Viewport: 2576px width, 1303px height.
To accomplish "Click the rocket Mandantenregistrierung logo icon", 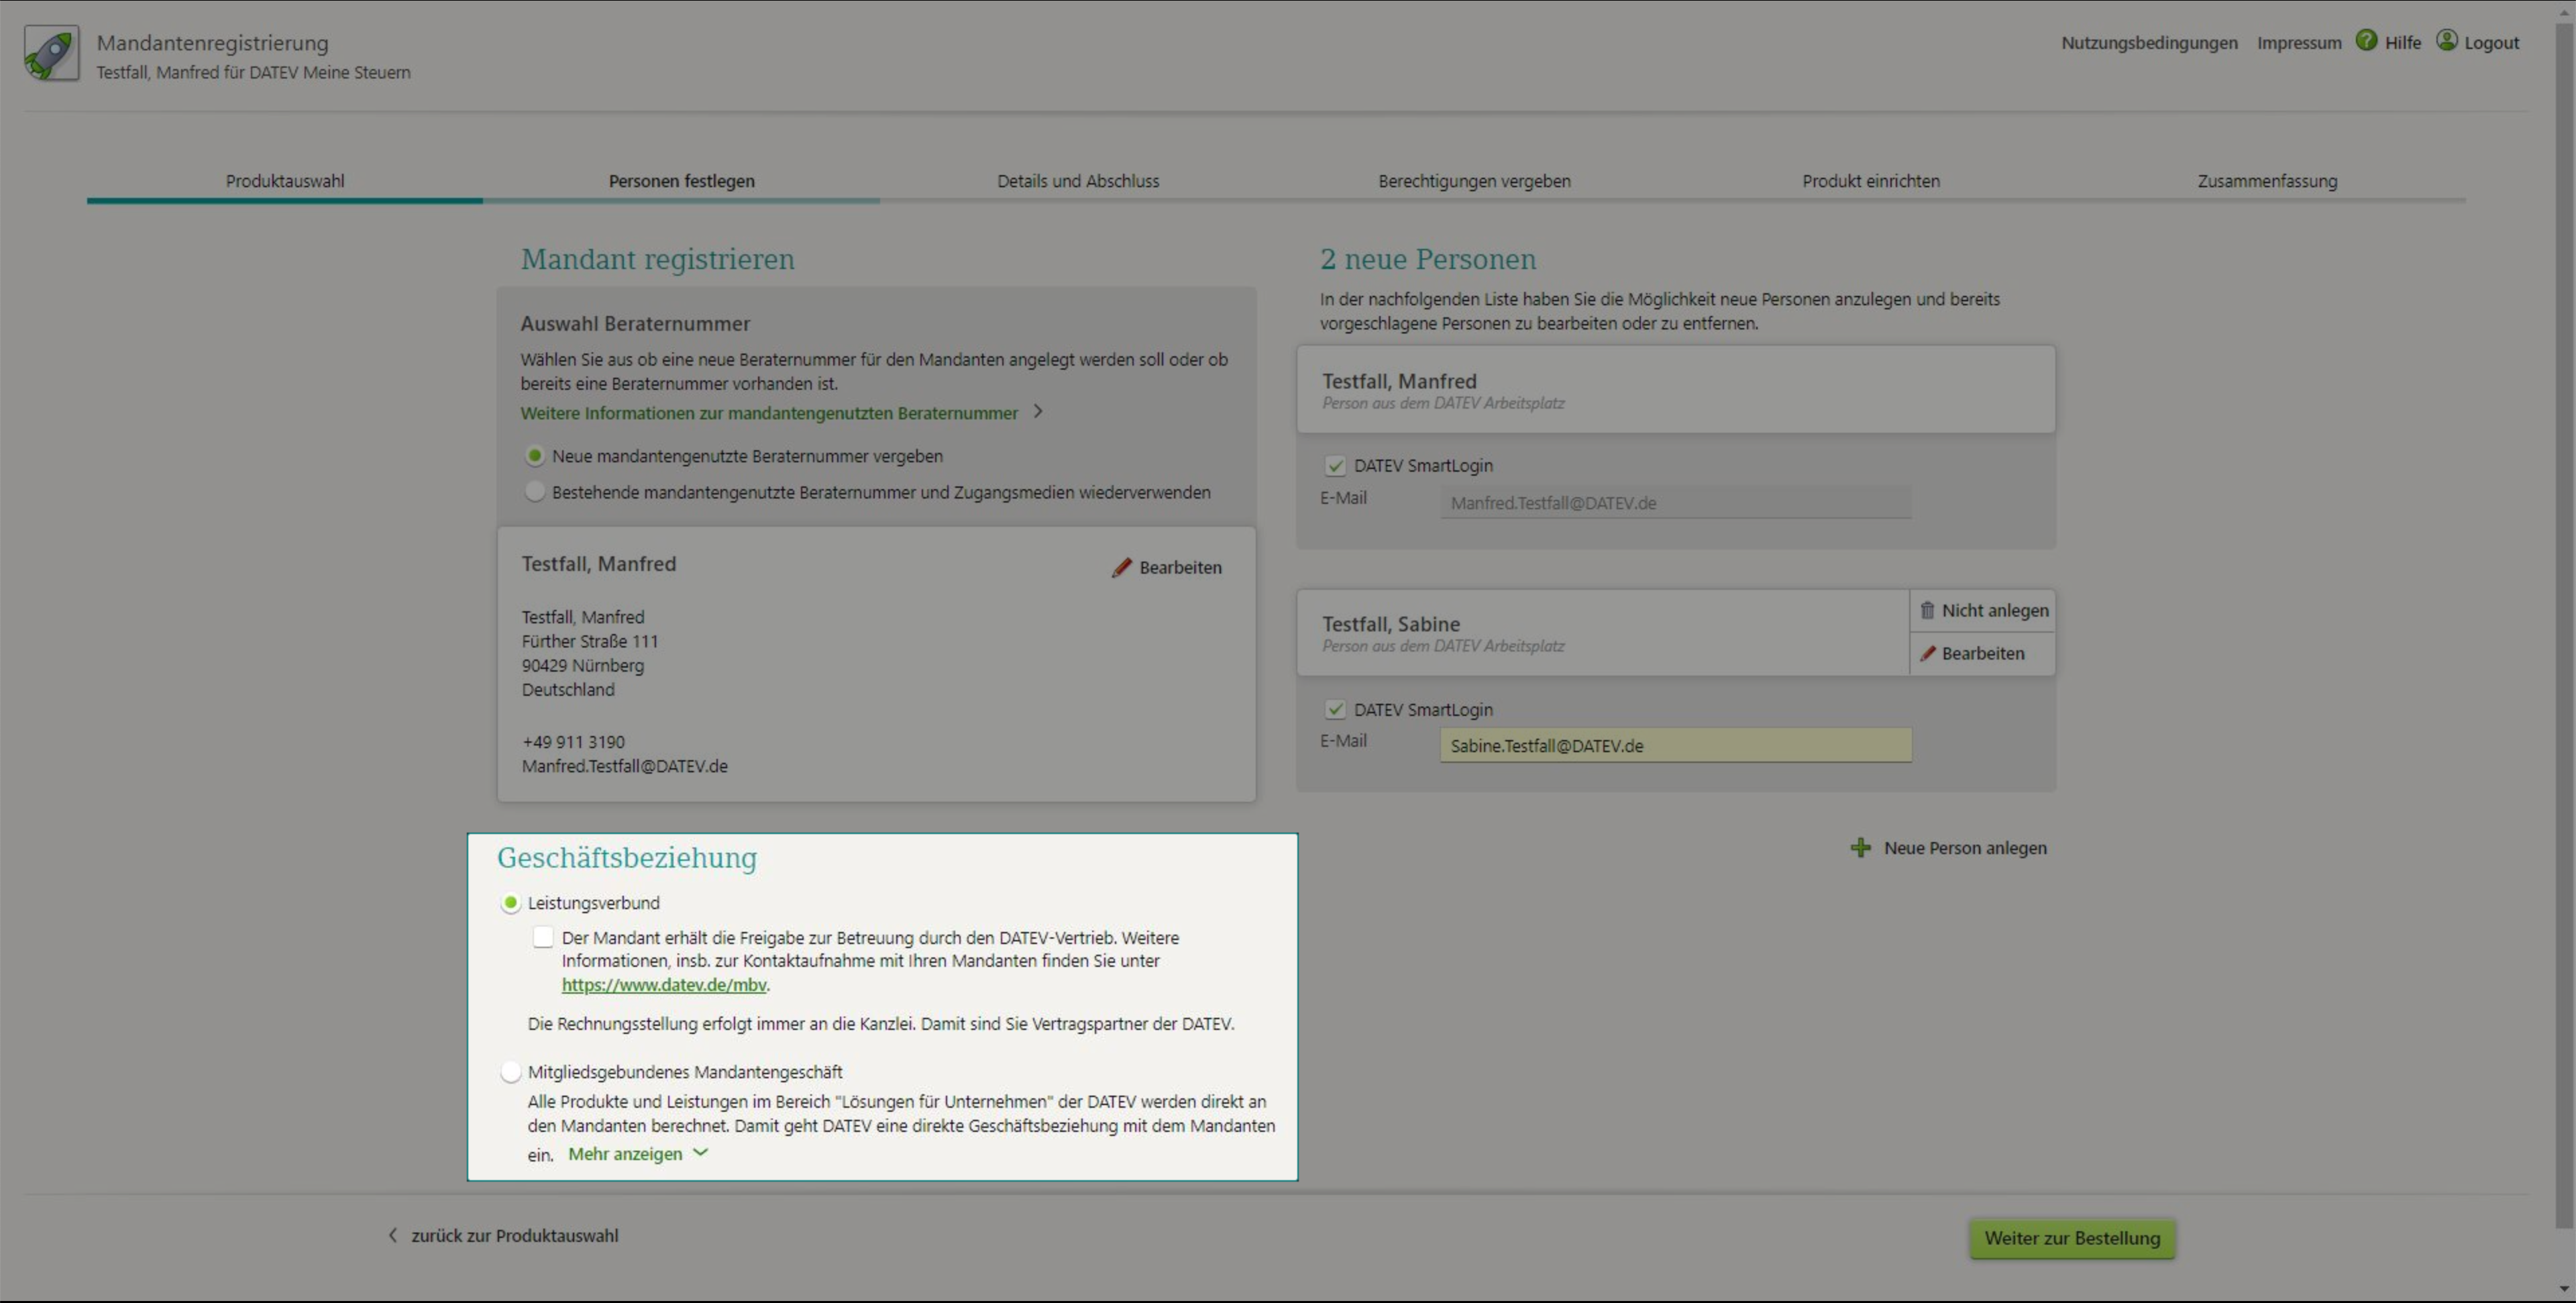I will 51,53.
